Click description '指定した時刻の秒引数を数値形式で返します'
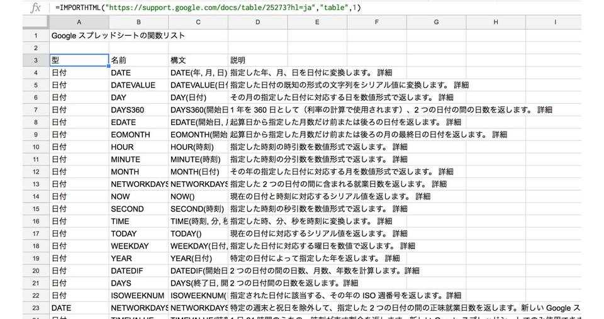 [x=308, y=209]
